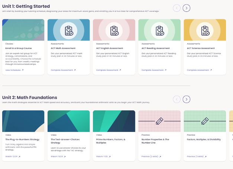Start Complete Assessment for ACT Science
Image resolution: width=233 pixels, height=169 pixels.
coord(199,70)
